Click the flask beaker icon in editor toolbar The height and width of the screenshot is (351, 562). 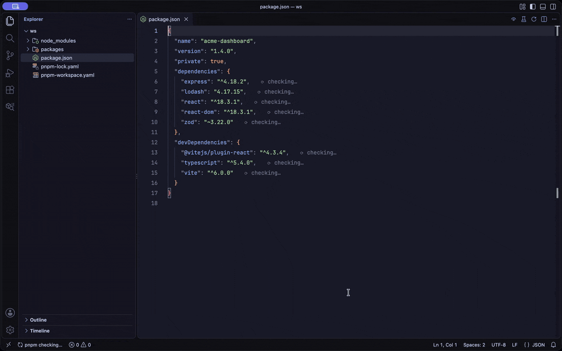point(524,19)
